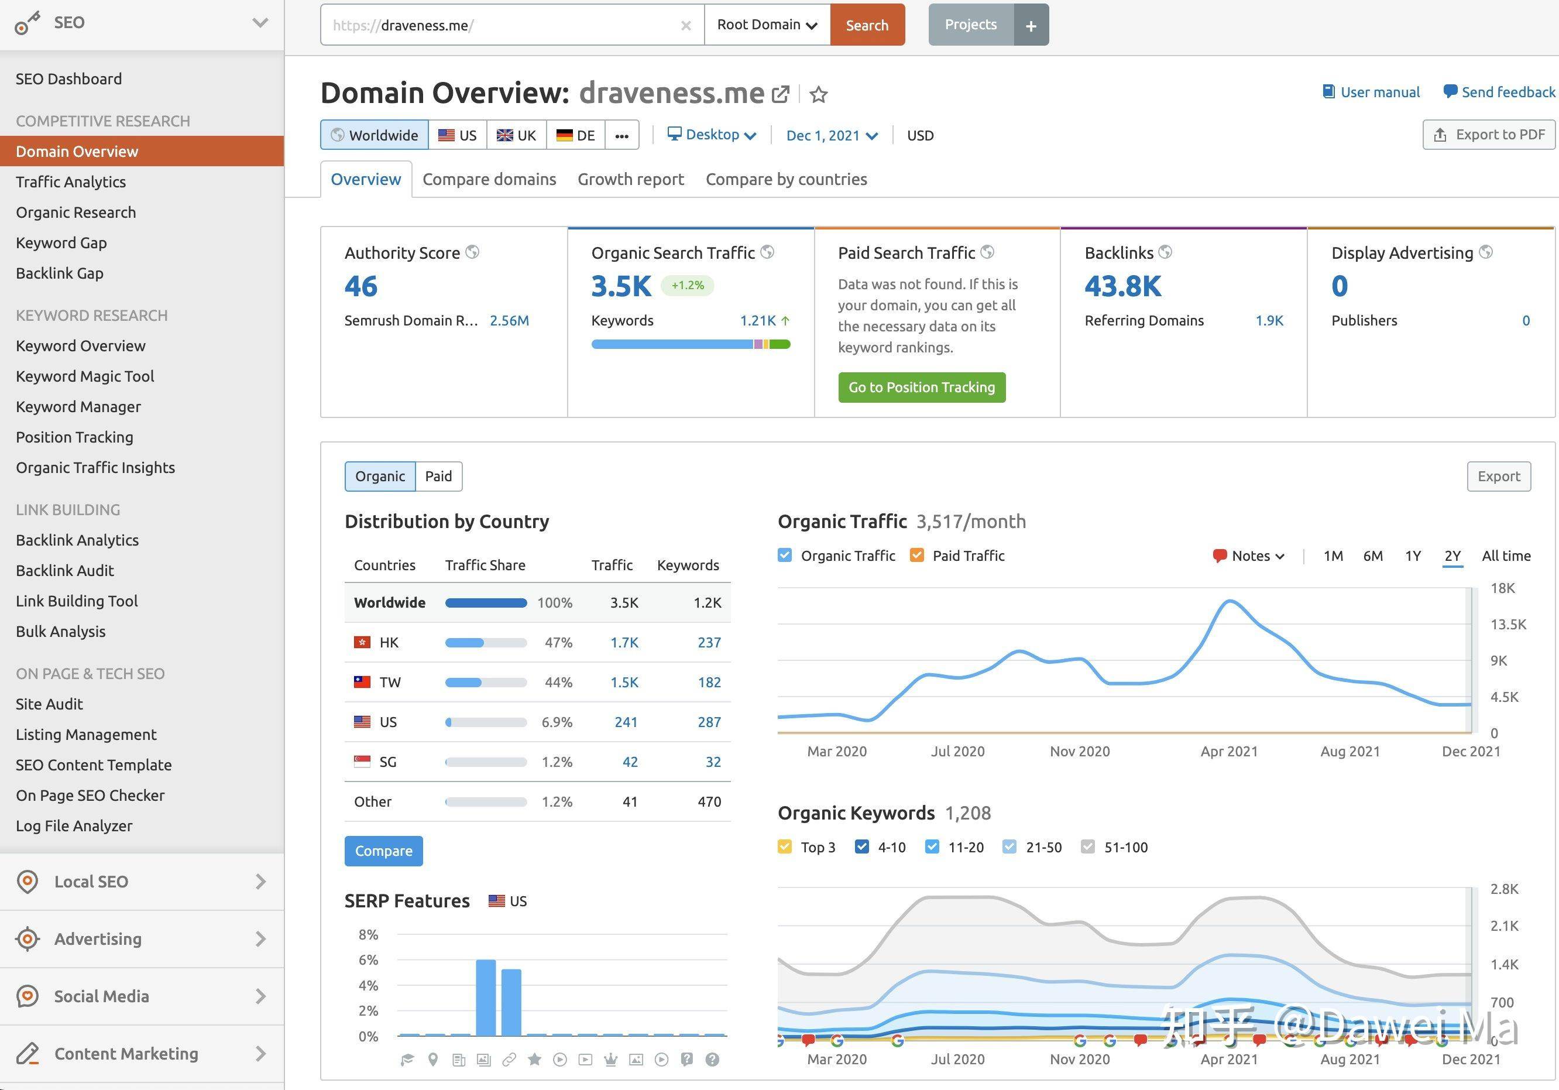Open the Root Domain dropdown
Viewport: 1559px width, 1090px height.
click(x=767, y=25)
